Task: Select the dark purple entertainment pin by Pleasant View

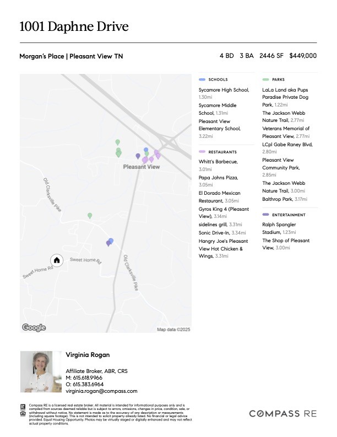Action: (x=138, y=156)
